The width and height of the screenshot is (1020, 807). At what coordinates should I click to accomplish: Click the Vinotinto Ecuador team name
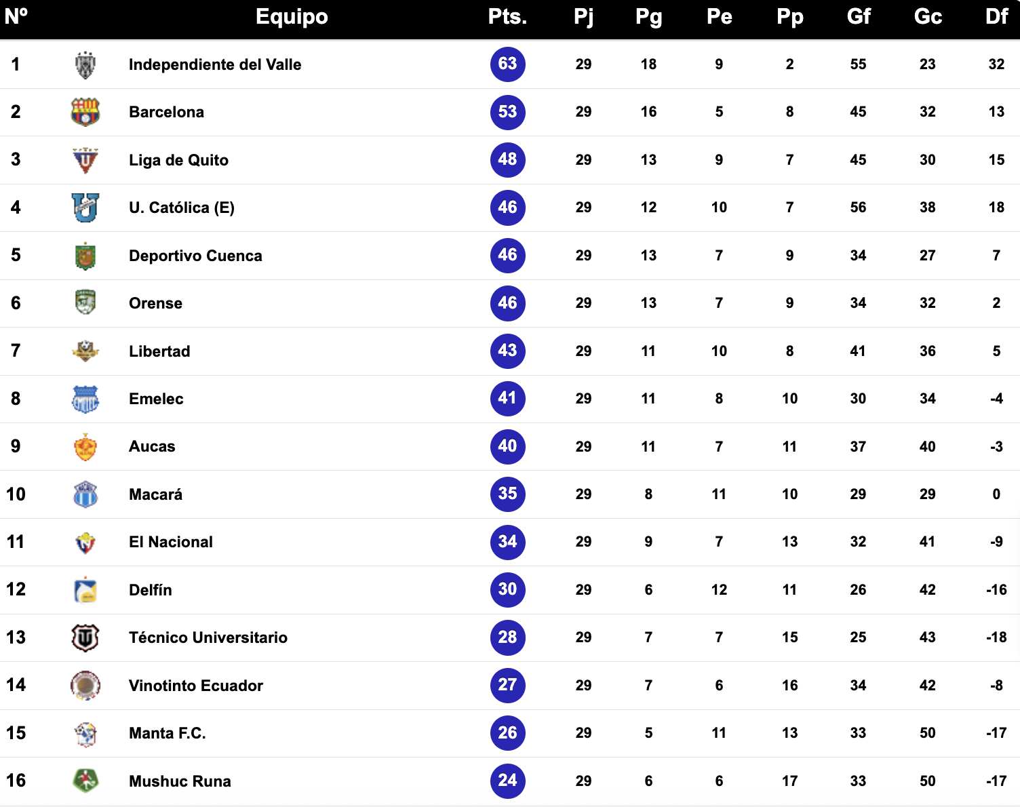(196, 686)
